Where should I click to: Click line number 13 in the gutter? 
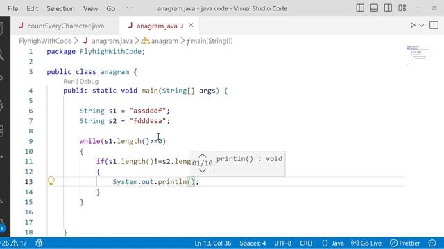tap(28, 181)
